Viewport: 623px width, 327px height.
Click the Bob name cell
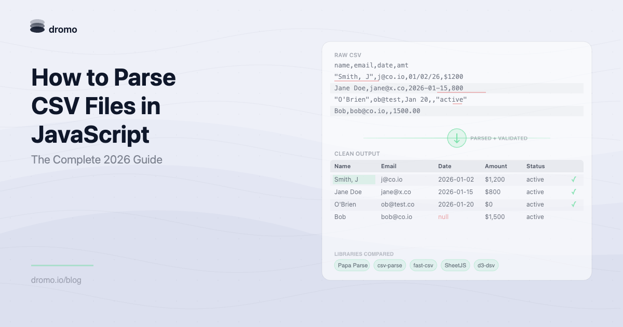coord(340,217)
